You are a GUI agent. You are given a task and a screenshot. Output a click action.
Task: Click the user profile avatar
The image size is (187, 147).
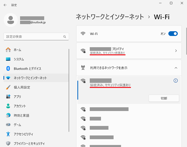tap(11, 20)
